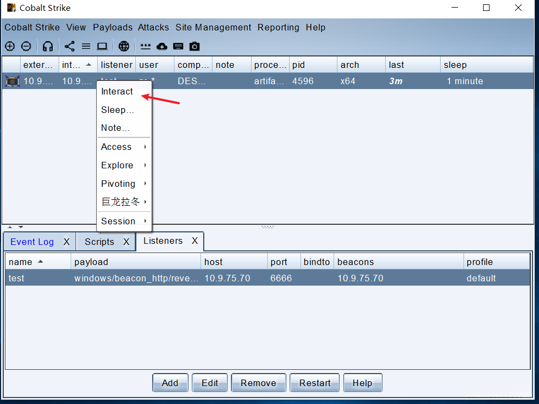Expand the 巨龙拉冬 submenu

point(124,201)
